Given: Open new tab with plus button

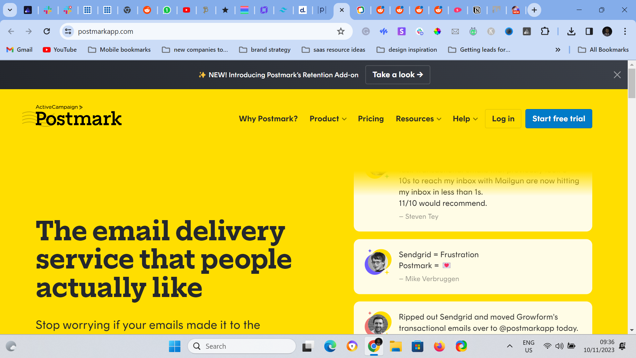Looking at the screenshot, I should (534, 10).
